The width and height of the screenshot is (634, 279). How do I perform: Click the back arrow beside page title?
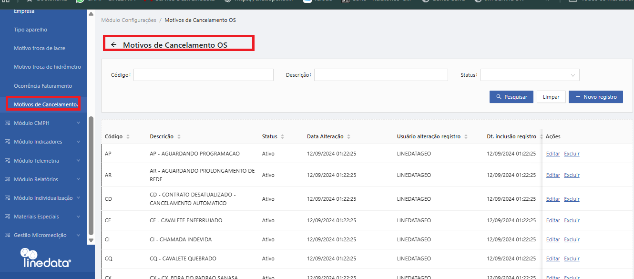tap(113, 45)
